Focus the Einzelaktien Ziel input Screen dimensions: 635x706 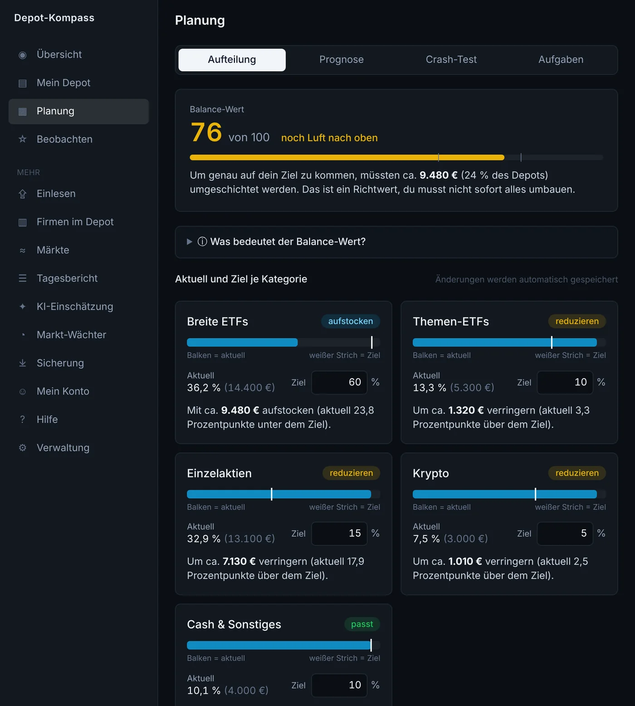click(339, 534)
